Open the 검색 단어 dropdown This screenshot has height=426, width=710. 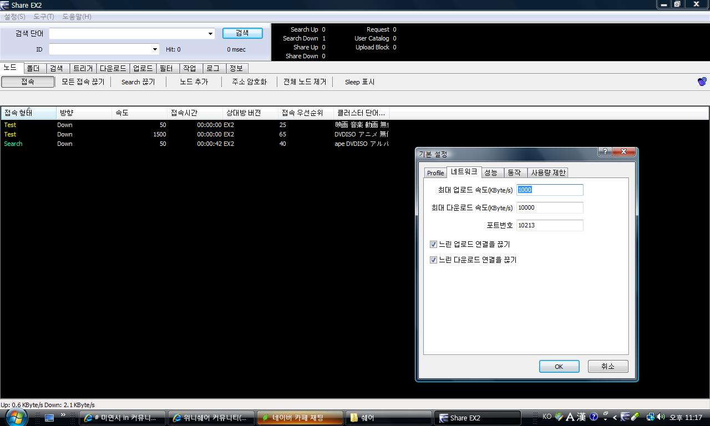tap(210, 34)
